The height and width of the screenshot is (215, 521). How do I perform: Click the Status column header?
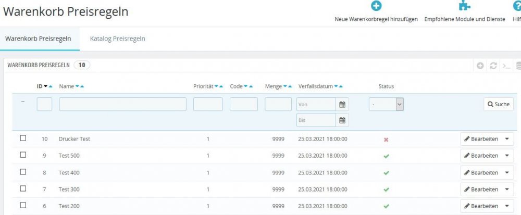pyautogui.click(x=386, y=86)
